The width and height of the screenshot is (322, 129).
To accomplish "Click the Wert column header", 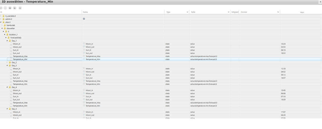I will (x=302, y=12).
